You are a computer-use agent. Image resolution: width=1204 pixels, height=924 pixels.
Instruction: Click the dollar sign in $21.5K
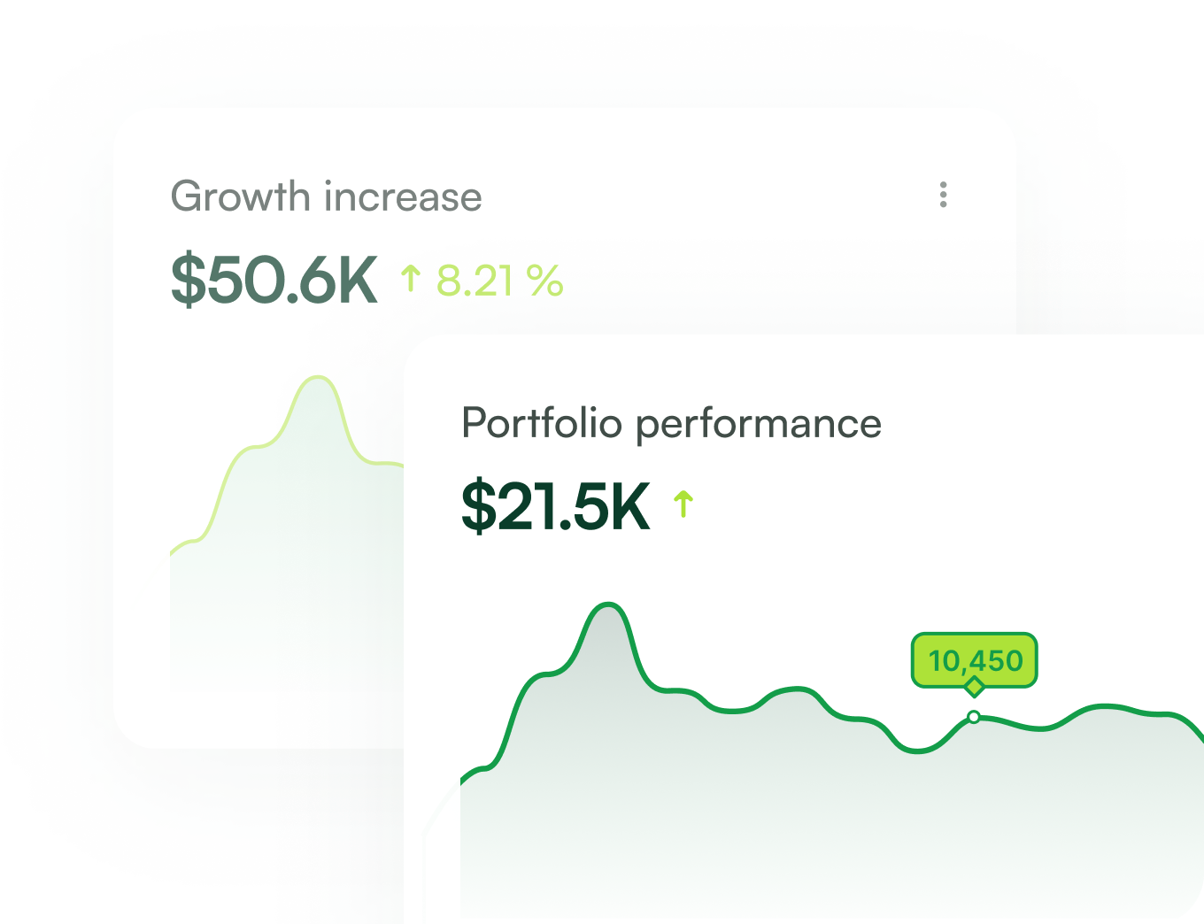(x=479, y=506)
